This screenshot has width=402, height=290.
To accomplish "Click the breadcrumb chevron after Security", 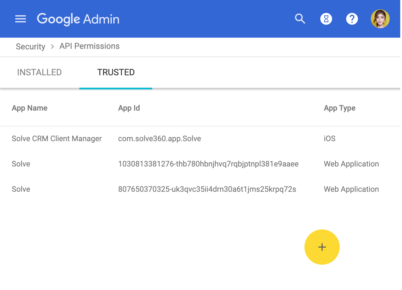I will coord(52,46).
